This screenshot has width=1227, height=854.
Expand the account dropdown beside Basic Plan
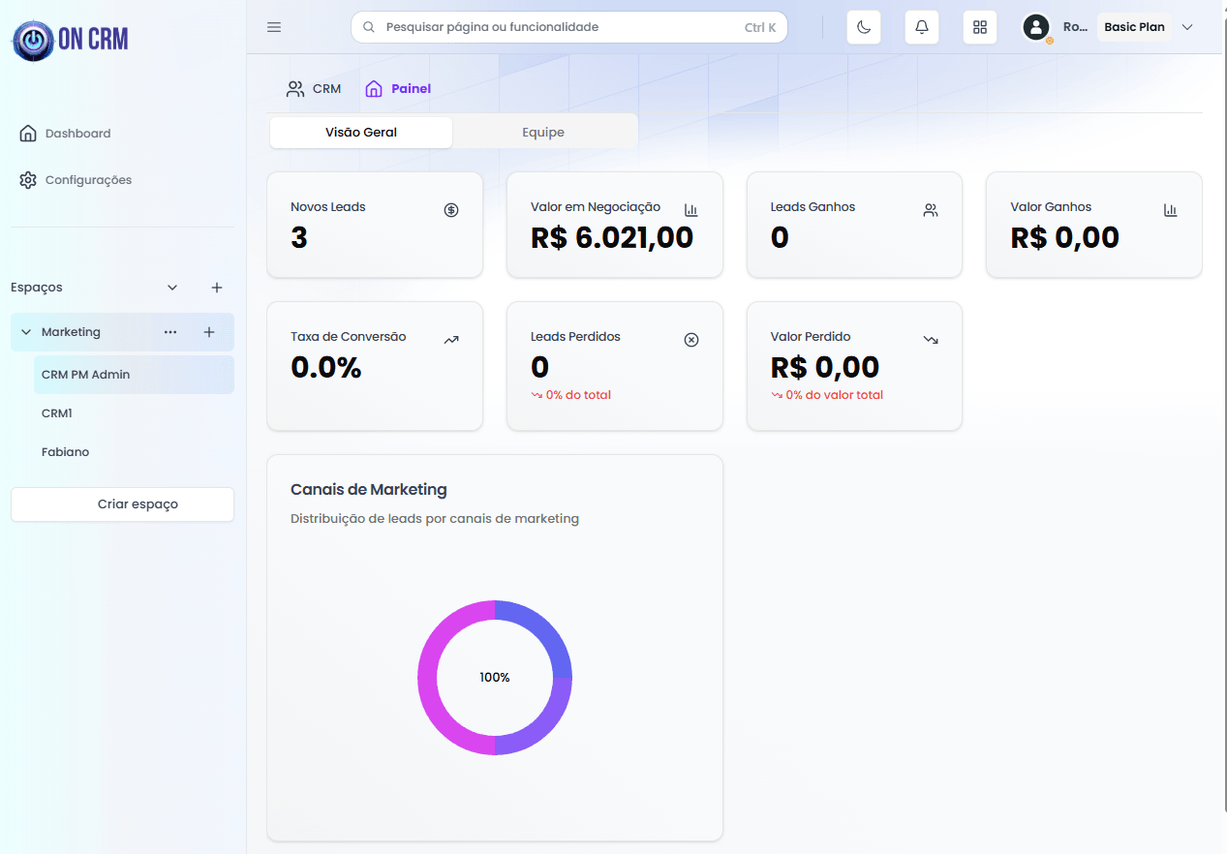tap(1187, 27)
